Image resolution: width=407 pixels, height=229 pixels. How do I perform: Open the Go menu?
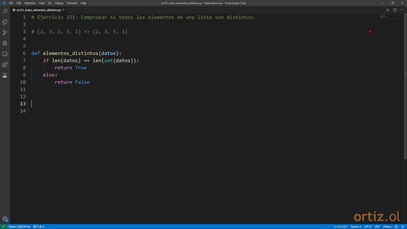(50, 3)
